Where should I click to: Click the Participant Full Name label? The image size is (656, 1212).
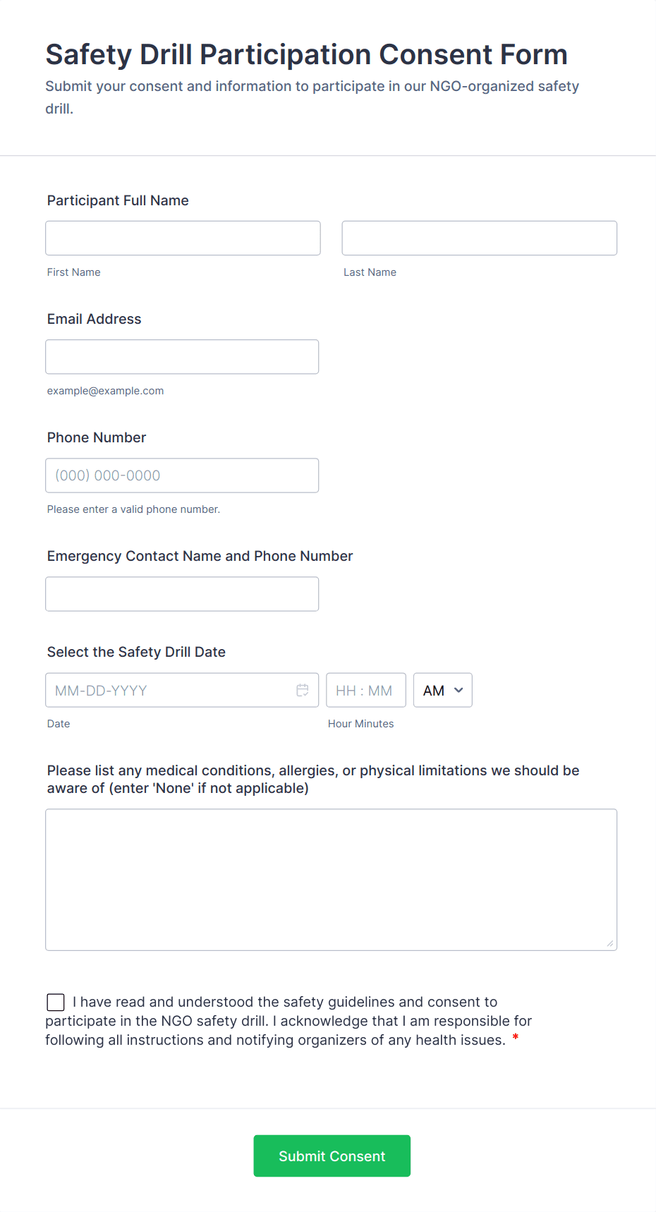click(x=118, y=200)
